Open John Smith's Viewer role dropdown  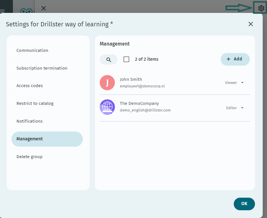click(234, 83)
